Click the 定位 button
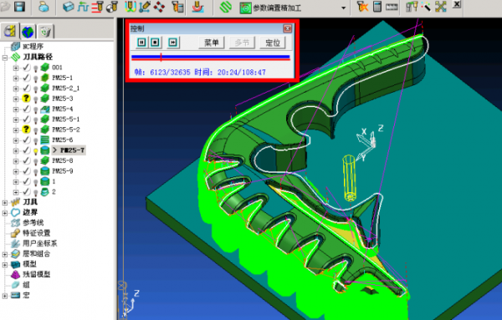Image resolution: width=502 pixels, height=320 pixels. pyautogui.click(x=273, y=43)
